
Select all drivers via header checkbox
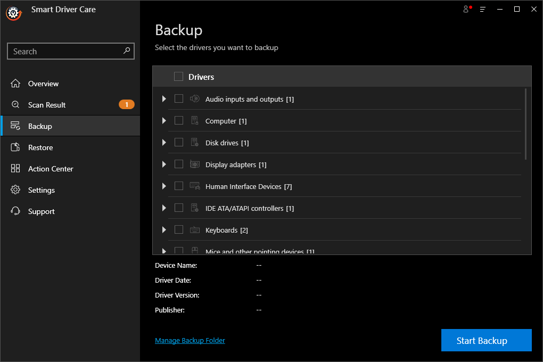[x=179, y=76]
